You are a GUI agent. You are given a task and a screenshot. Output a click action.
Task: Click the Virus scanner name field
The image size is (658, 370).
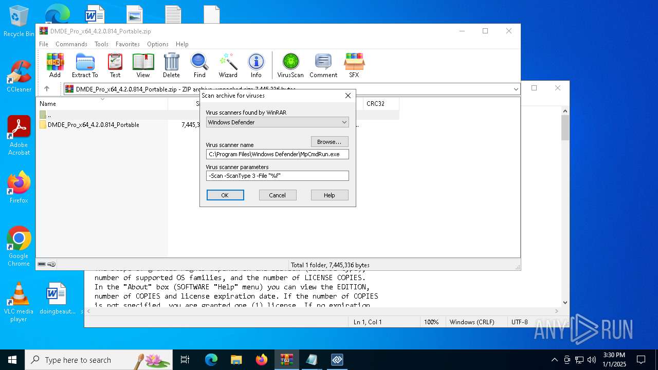coord(278,154)
